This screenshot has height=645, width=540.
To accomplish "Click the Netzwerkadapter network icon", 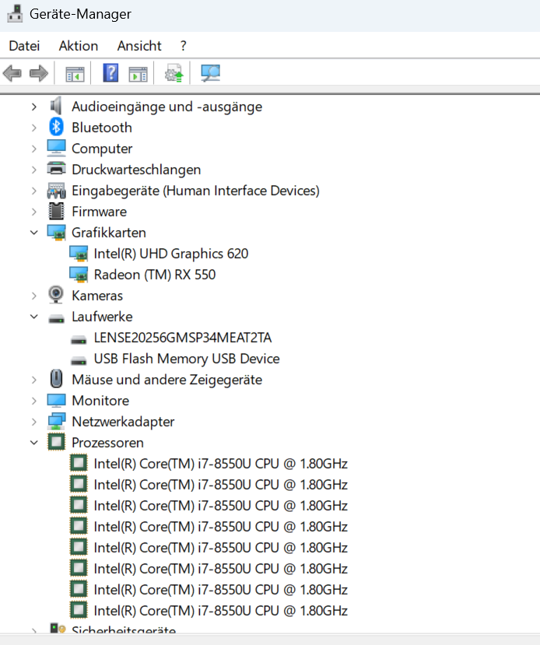I will (56, 421).
